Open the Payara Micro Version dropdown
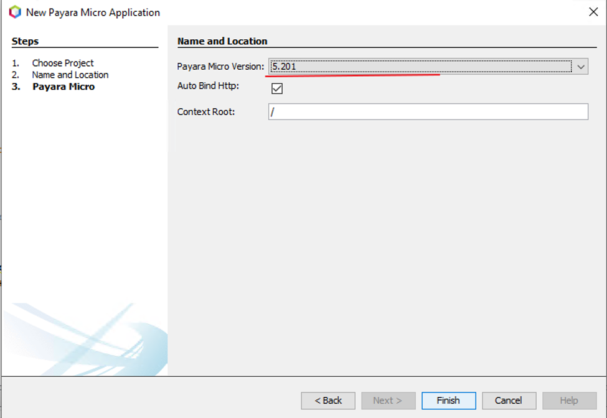607x418 pixels. 428,66
